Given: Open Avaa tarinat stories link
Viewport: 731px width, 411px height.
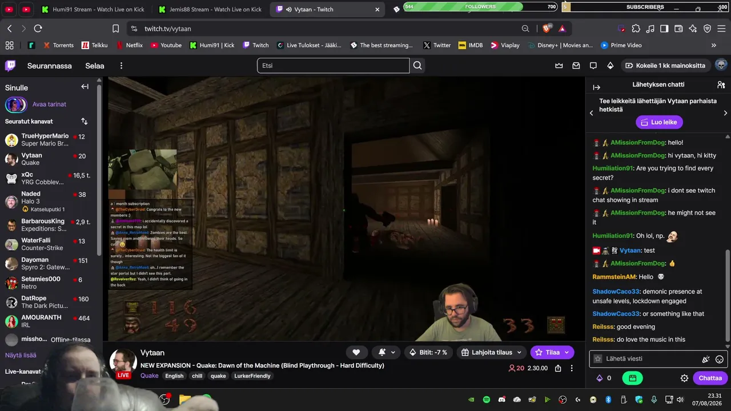Looking at the screenshot, I should tap(49, 104).
